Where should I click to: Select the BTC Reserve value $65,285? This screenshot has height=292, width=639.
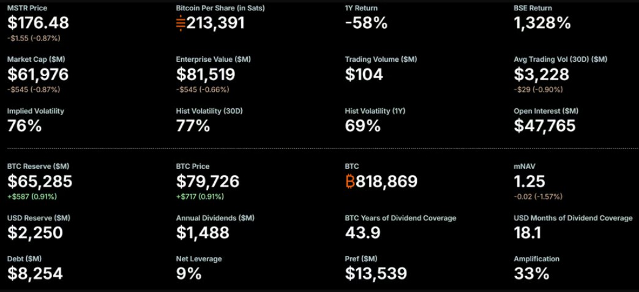point(40,181)
